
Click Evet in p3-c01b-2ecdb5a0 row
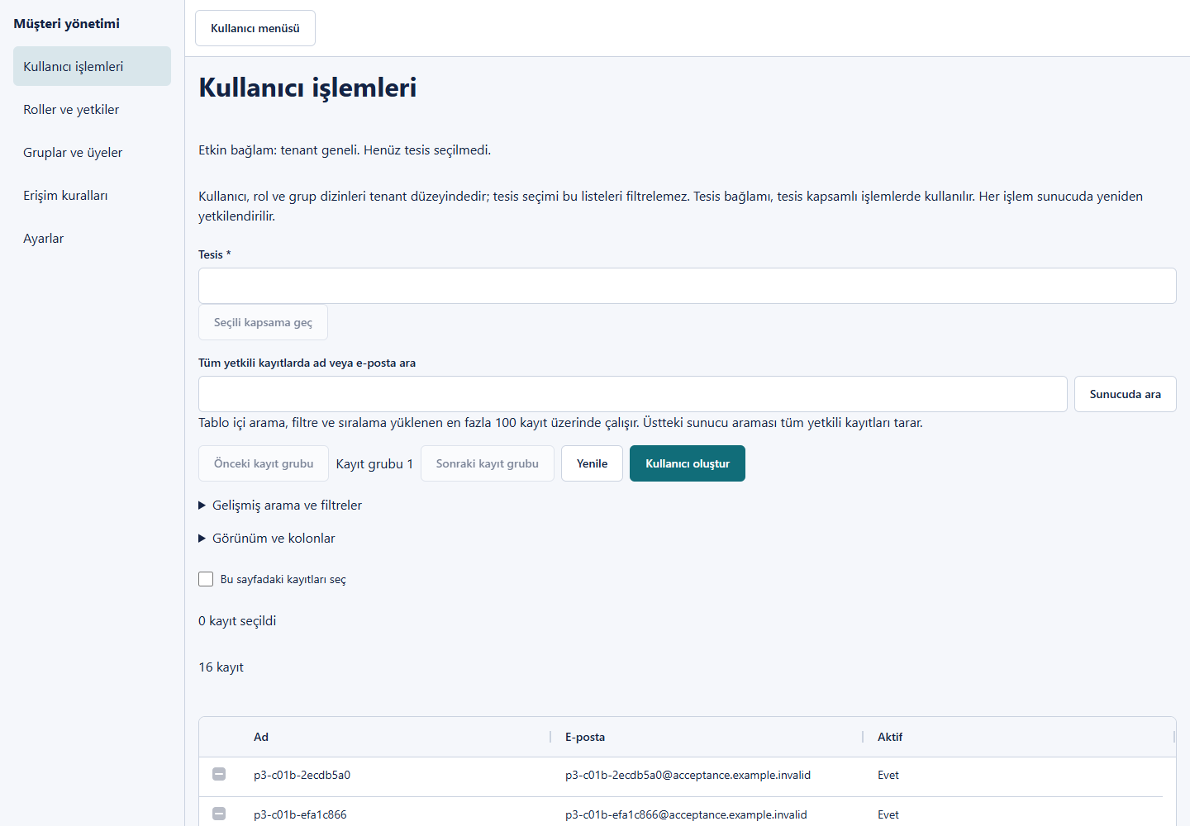[x=888, y=775]
